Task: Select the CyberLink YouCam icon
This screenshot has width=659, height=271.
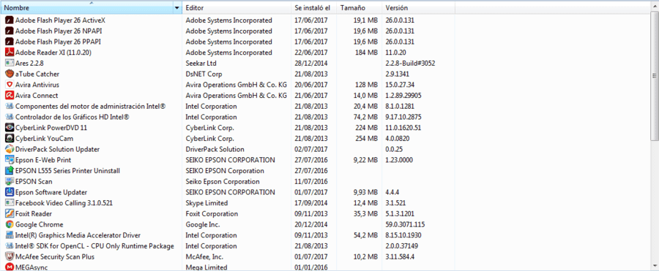Action: coord(10,139)
